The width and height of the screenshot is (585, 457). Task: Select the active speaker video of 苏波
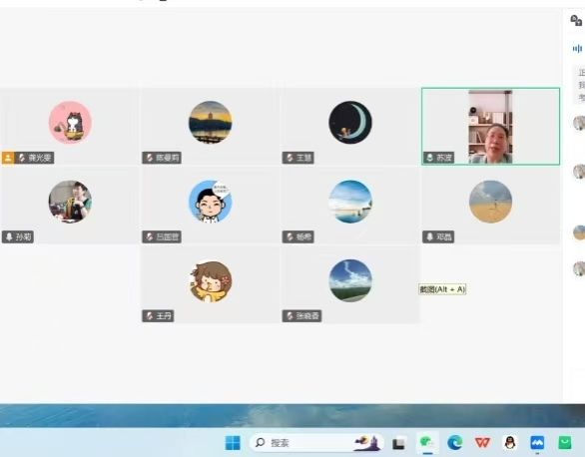pos(490,127)
